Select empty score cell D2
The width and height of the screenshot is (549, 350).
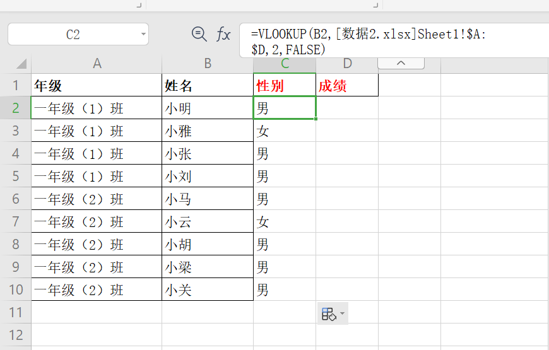click(x=347, y=108)
